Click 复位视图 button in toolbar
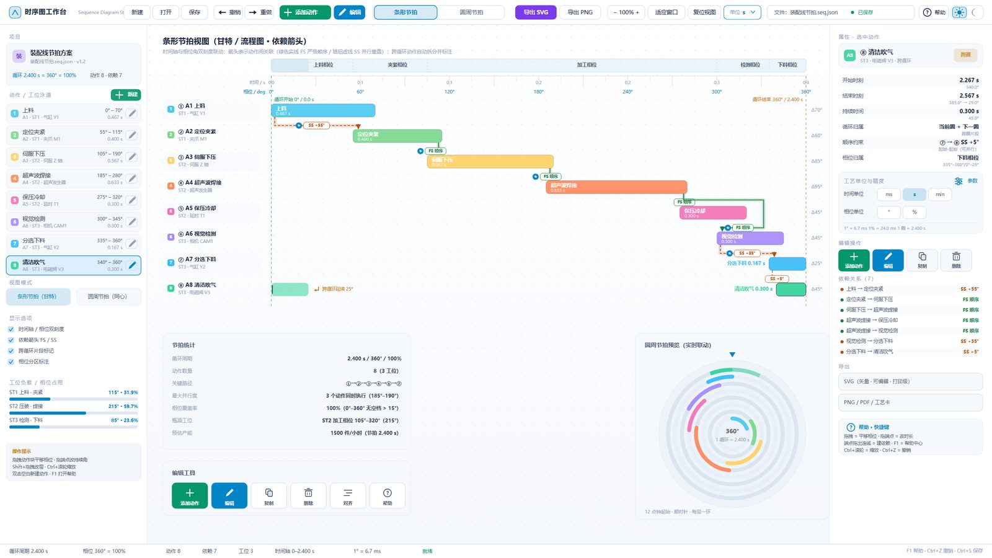The height and width of the screenshot is (558, 992). coord(704,12)
